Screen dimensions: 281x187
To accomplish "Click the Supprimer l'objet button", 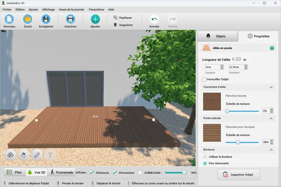I will [x=238, y=175].
